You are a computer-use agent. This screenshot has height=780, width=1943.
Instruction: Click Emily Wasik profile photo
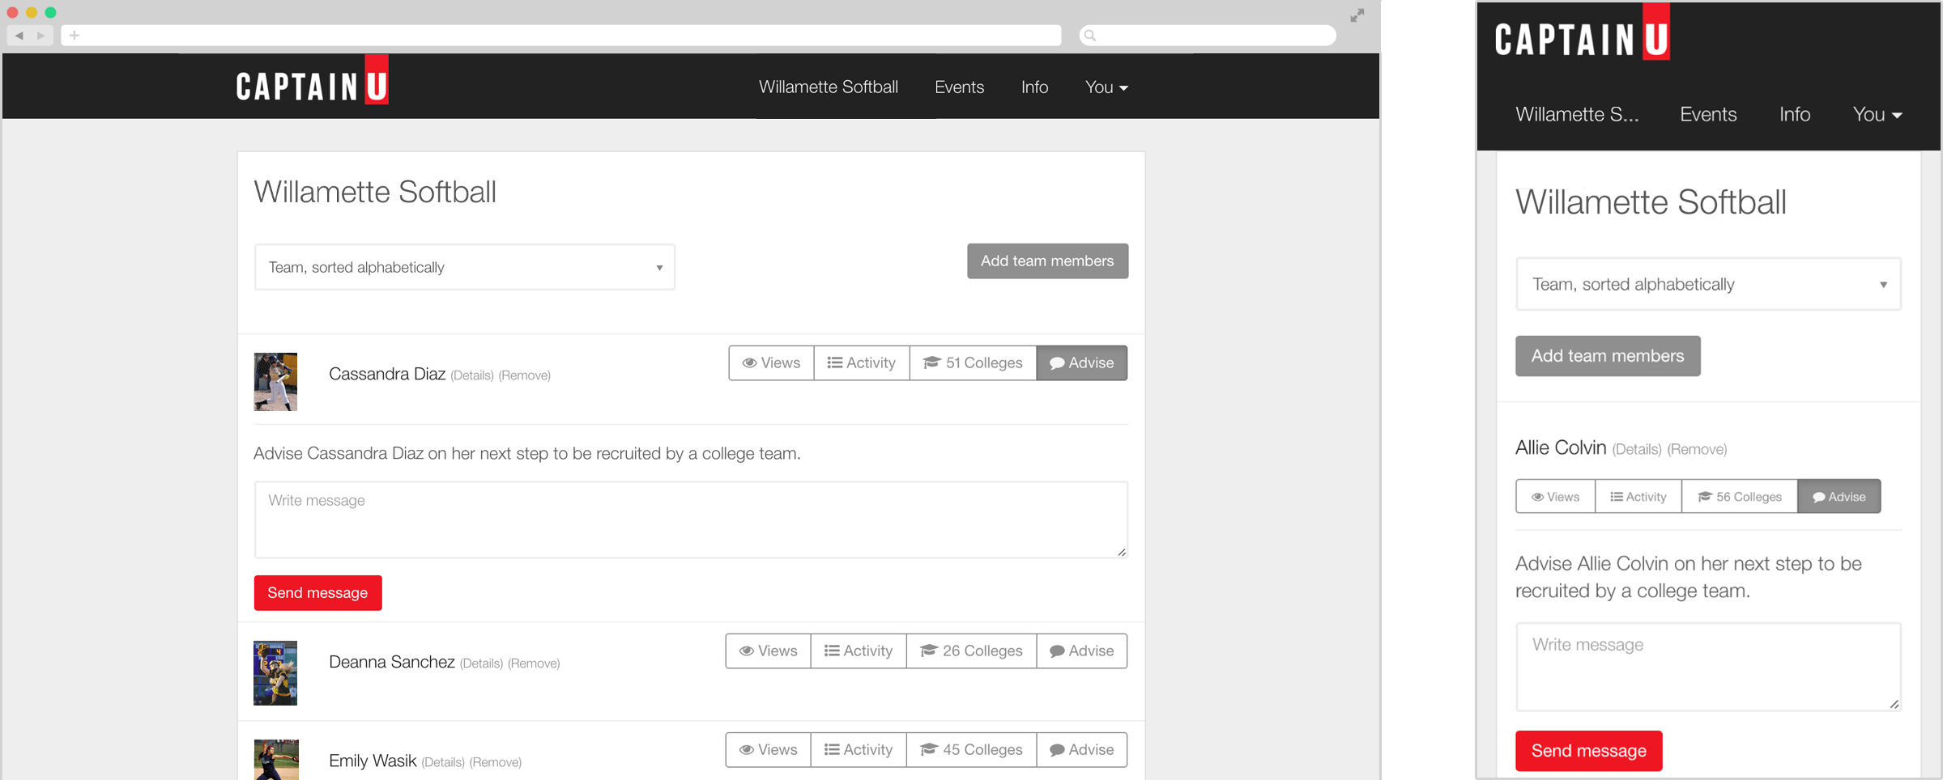tap(276, 760)
